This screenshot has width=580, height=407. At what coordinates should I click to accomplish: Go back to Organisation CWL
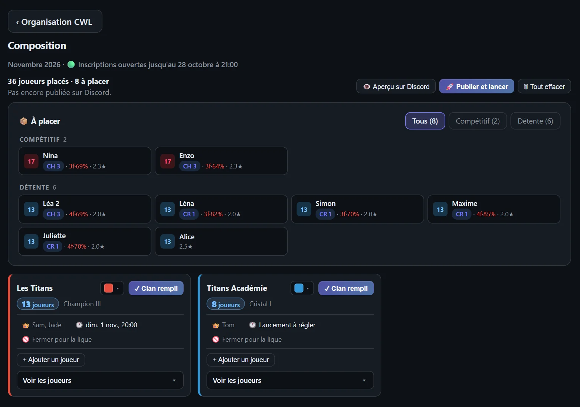(x=55, y=22)
